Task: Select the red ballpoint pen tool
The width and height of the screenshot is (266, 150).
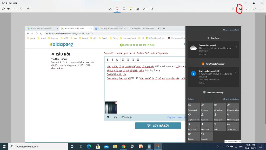Action: coord(117,9)
